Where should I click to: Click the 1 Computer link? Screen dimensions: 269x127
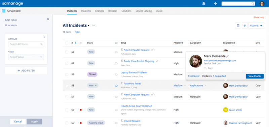(194, 76)
